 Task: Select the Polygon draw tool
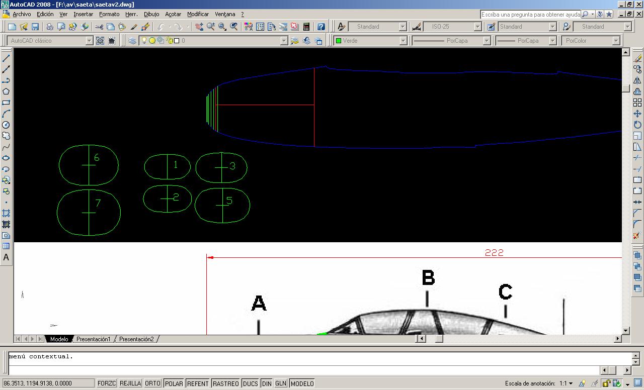[6, 91]
